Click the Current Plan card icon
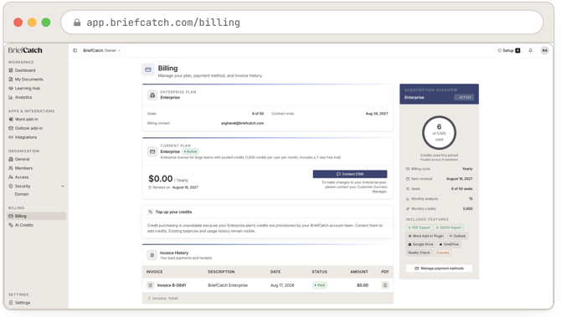Screen dimensions: 561x317 click(152, 151)
